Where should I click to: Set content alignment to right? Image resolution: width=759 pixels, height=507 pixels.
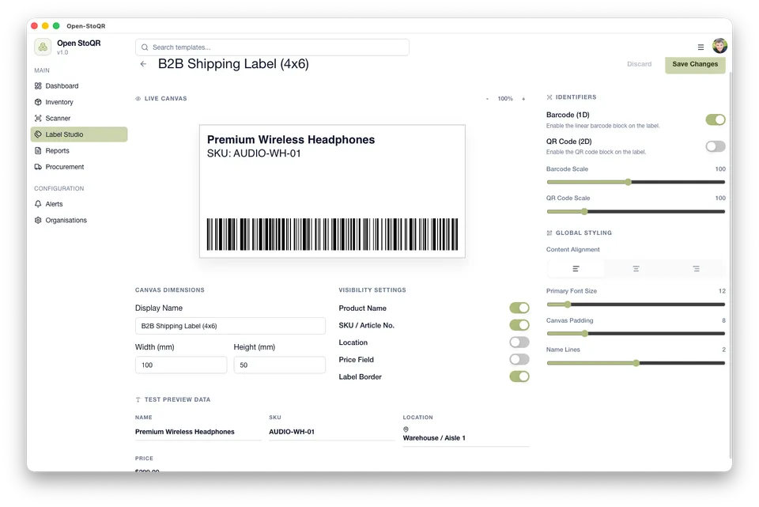696,269
